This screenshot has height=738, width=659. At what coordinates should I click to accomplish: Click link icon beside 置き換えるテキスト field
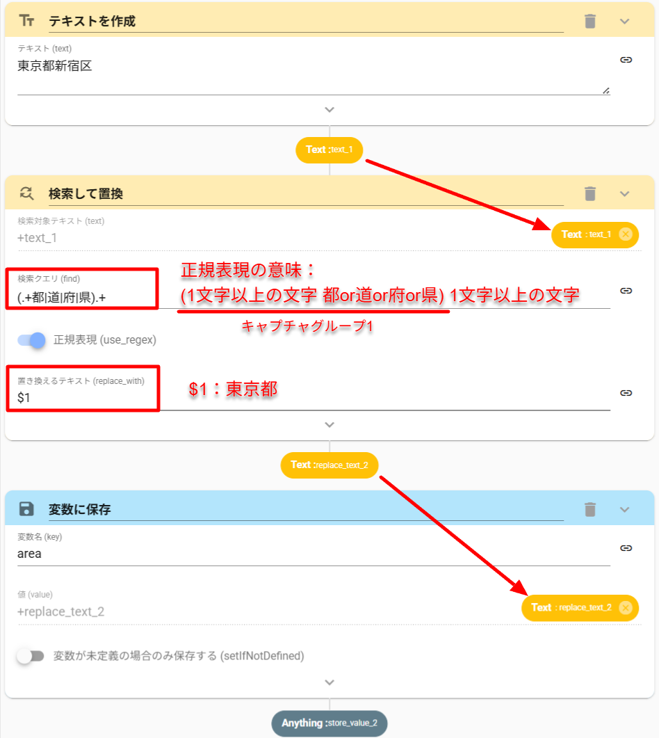click(x=626, y=393)
